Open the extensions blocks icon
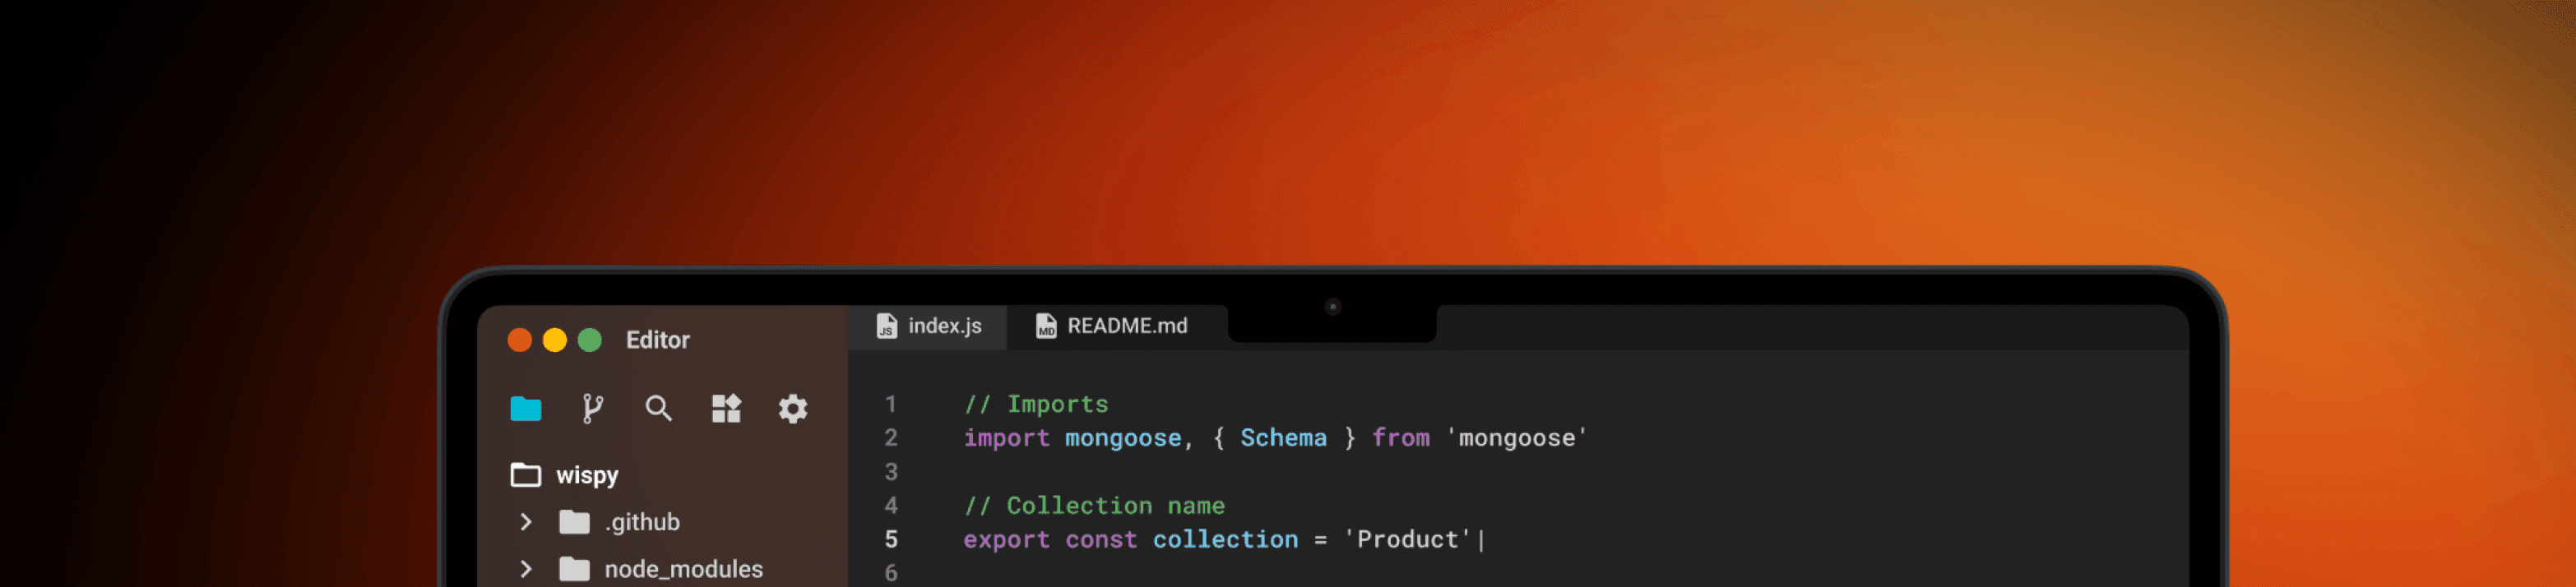 tap(726, 408)
